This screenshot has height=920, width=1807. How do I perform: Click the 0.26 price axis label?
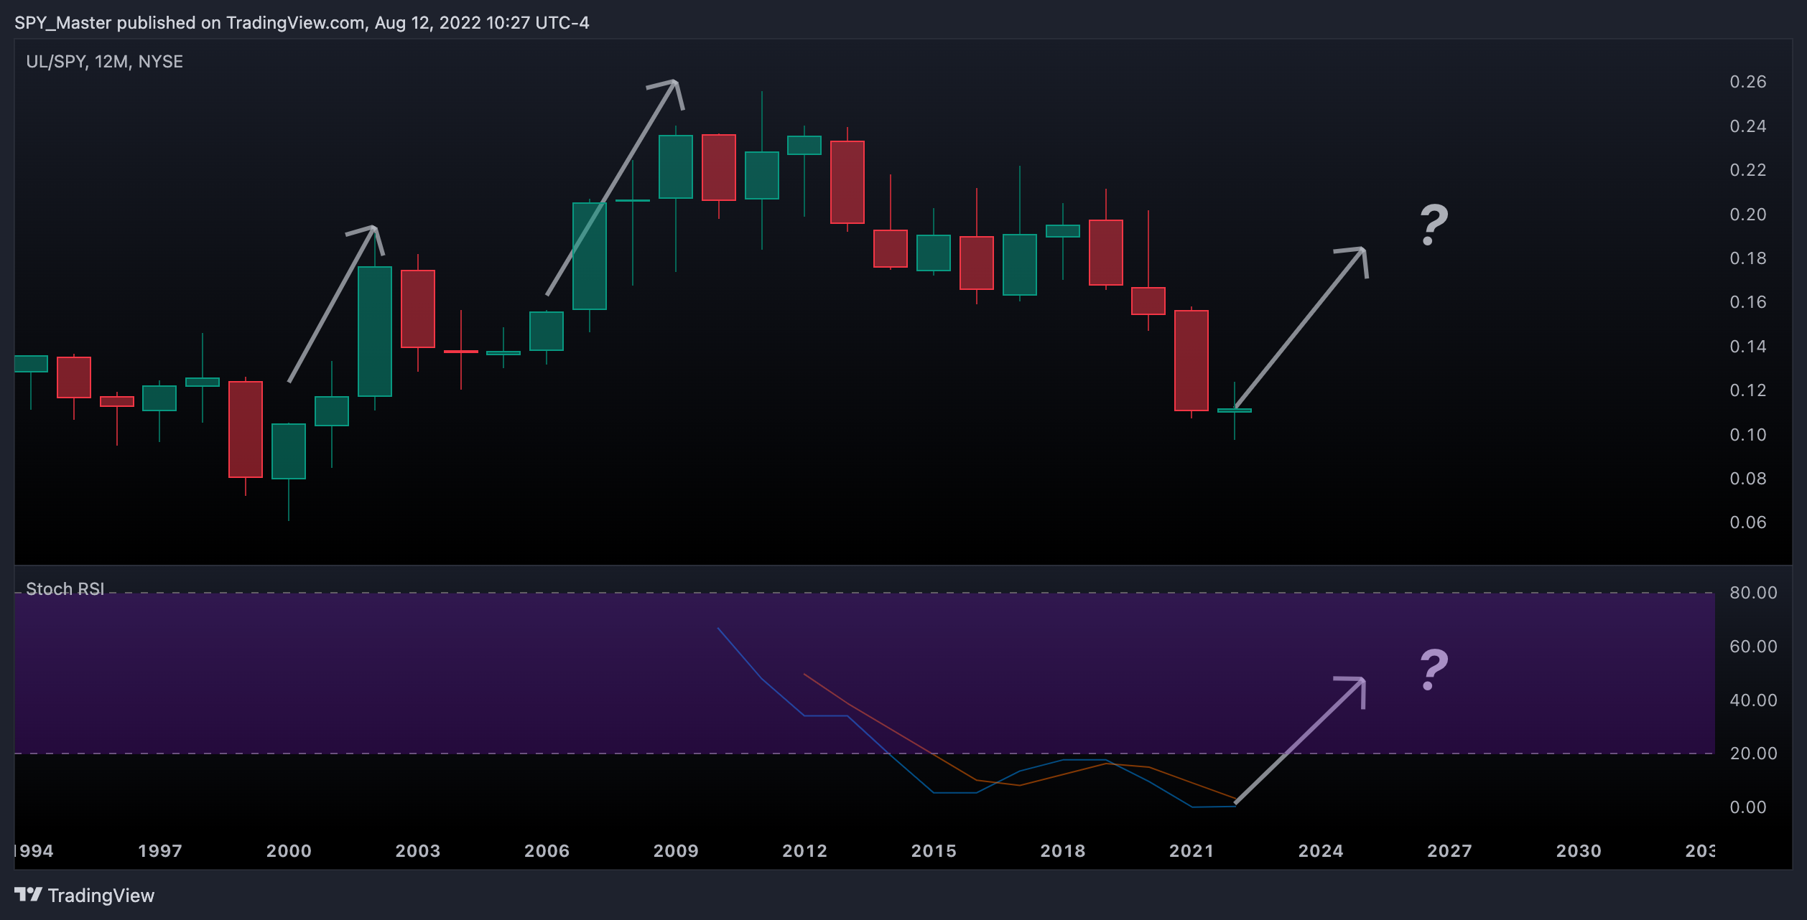pos(1747,82)
